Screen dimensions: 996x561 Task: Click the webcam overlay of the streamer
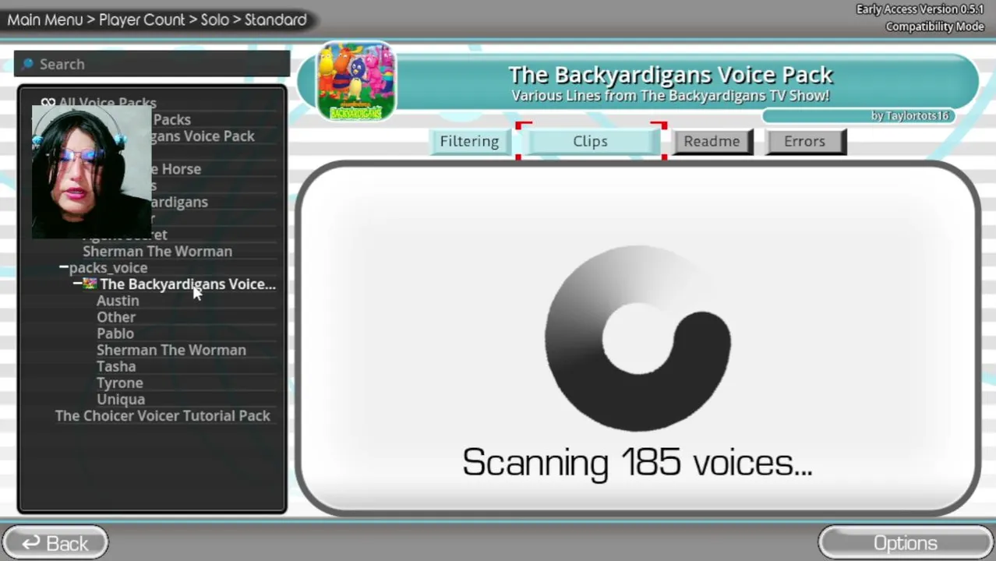(x=91, y=171)
